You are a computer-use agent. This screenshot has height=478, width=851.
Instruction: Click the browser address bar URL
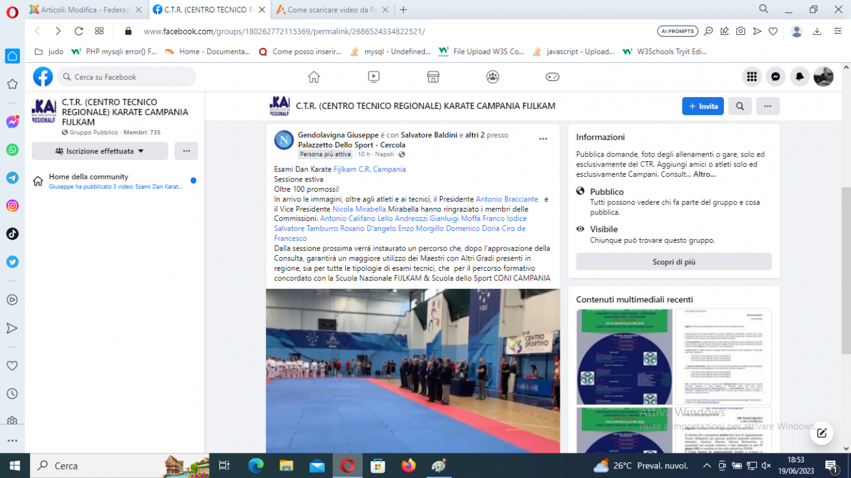pyautogui.click(x=284, y=31)
